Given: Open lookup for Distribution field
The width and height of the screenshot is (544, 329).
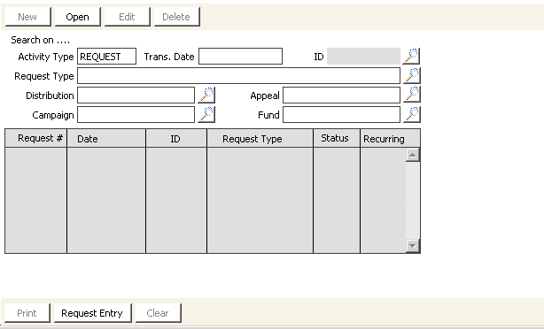Looking at the screenshot, I should [206, 95].
